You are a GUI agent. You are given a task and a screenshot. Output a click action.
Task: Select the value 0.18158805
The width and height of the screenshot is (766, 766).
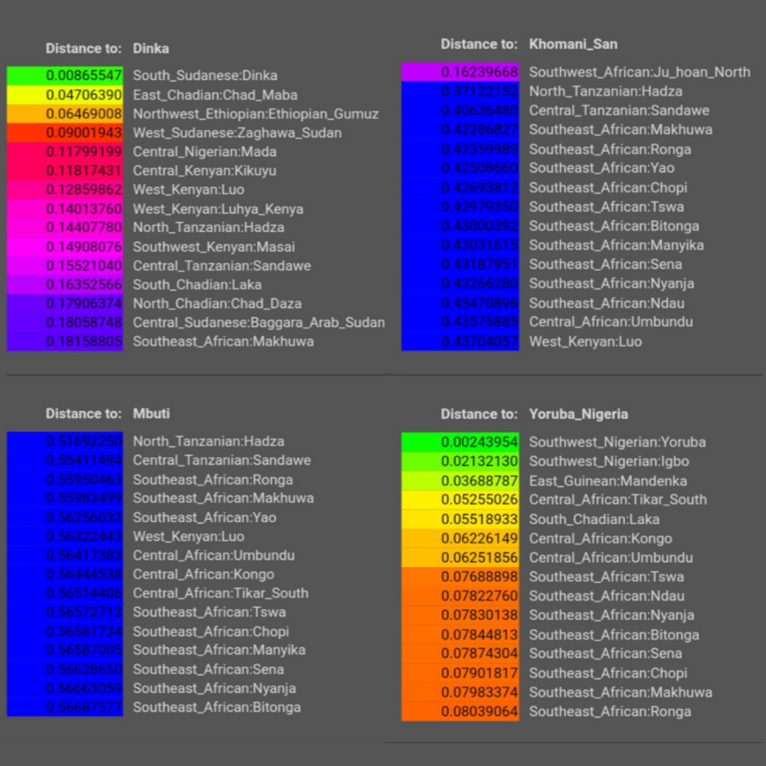(84, 341)
